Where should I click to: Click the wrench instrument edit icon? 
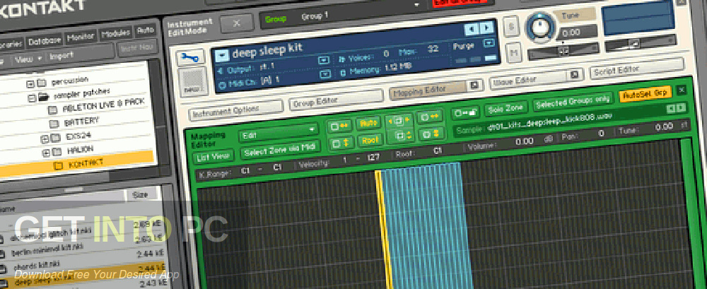[190, 58]
